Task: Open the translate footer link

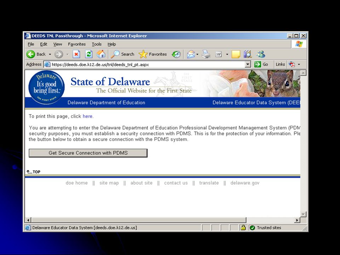Action: [209, 183]
